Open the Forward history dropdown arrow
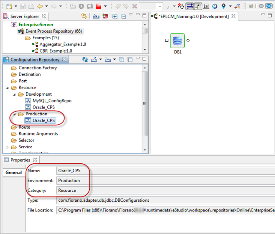 coord(61,7)
